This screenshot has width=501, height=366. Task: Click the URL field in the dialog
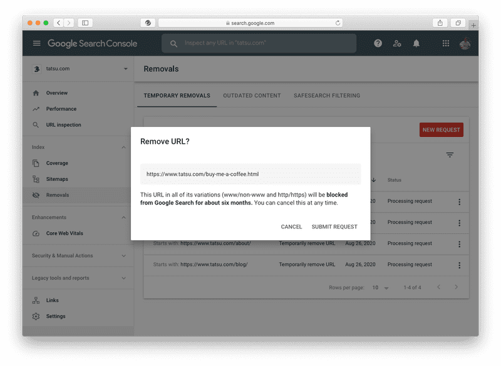coord(250,174)
